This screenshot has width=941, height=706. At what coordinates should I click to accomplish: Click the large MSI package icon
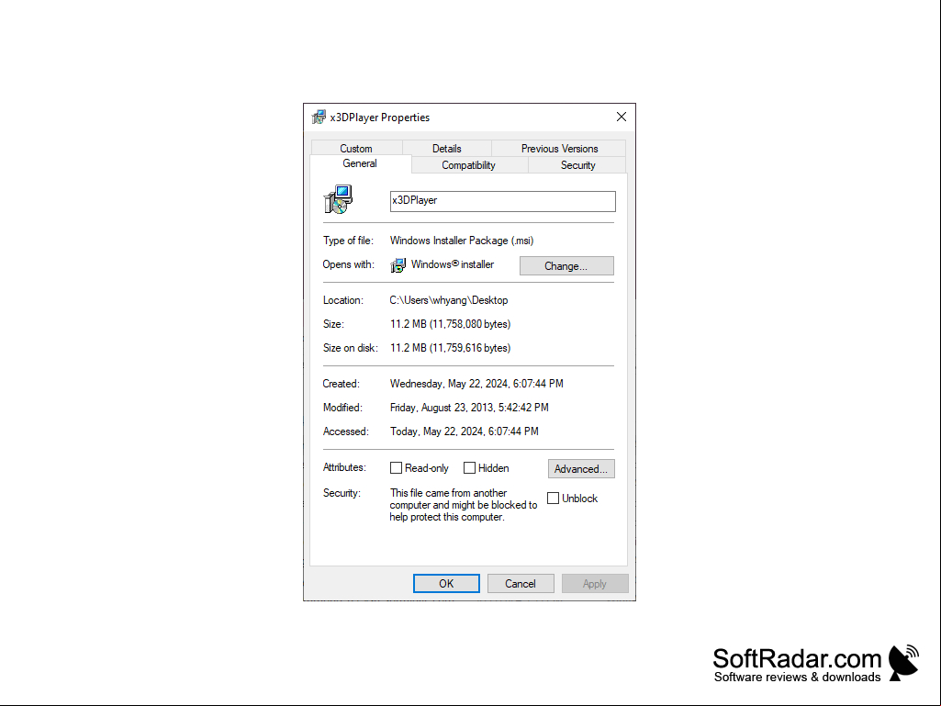tap(339, 199)
